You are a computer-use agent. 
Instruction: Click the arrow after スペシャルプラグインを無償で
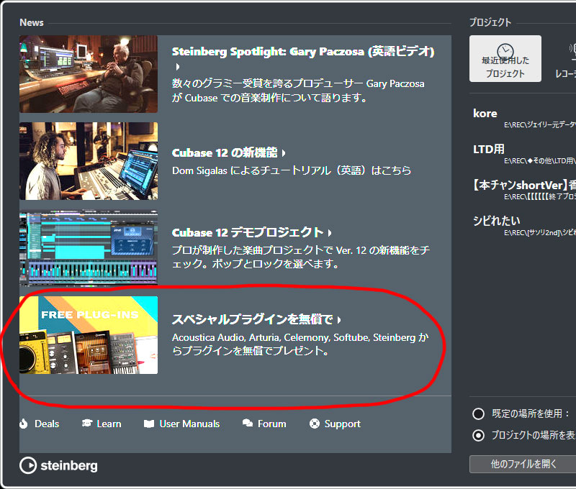tap(339, 320)
